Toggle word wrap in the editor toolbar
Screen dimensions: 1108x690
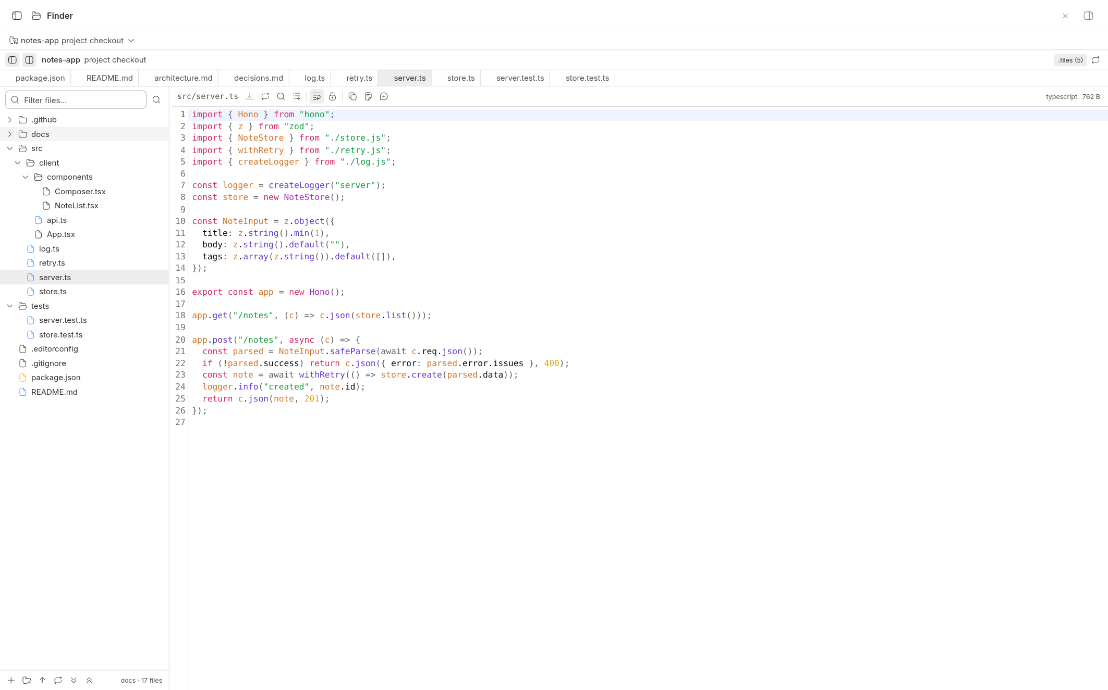pos(316,96)
